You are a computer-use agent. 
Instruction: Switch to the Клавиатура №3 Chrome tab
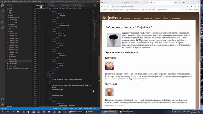coord(136,3)
